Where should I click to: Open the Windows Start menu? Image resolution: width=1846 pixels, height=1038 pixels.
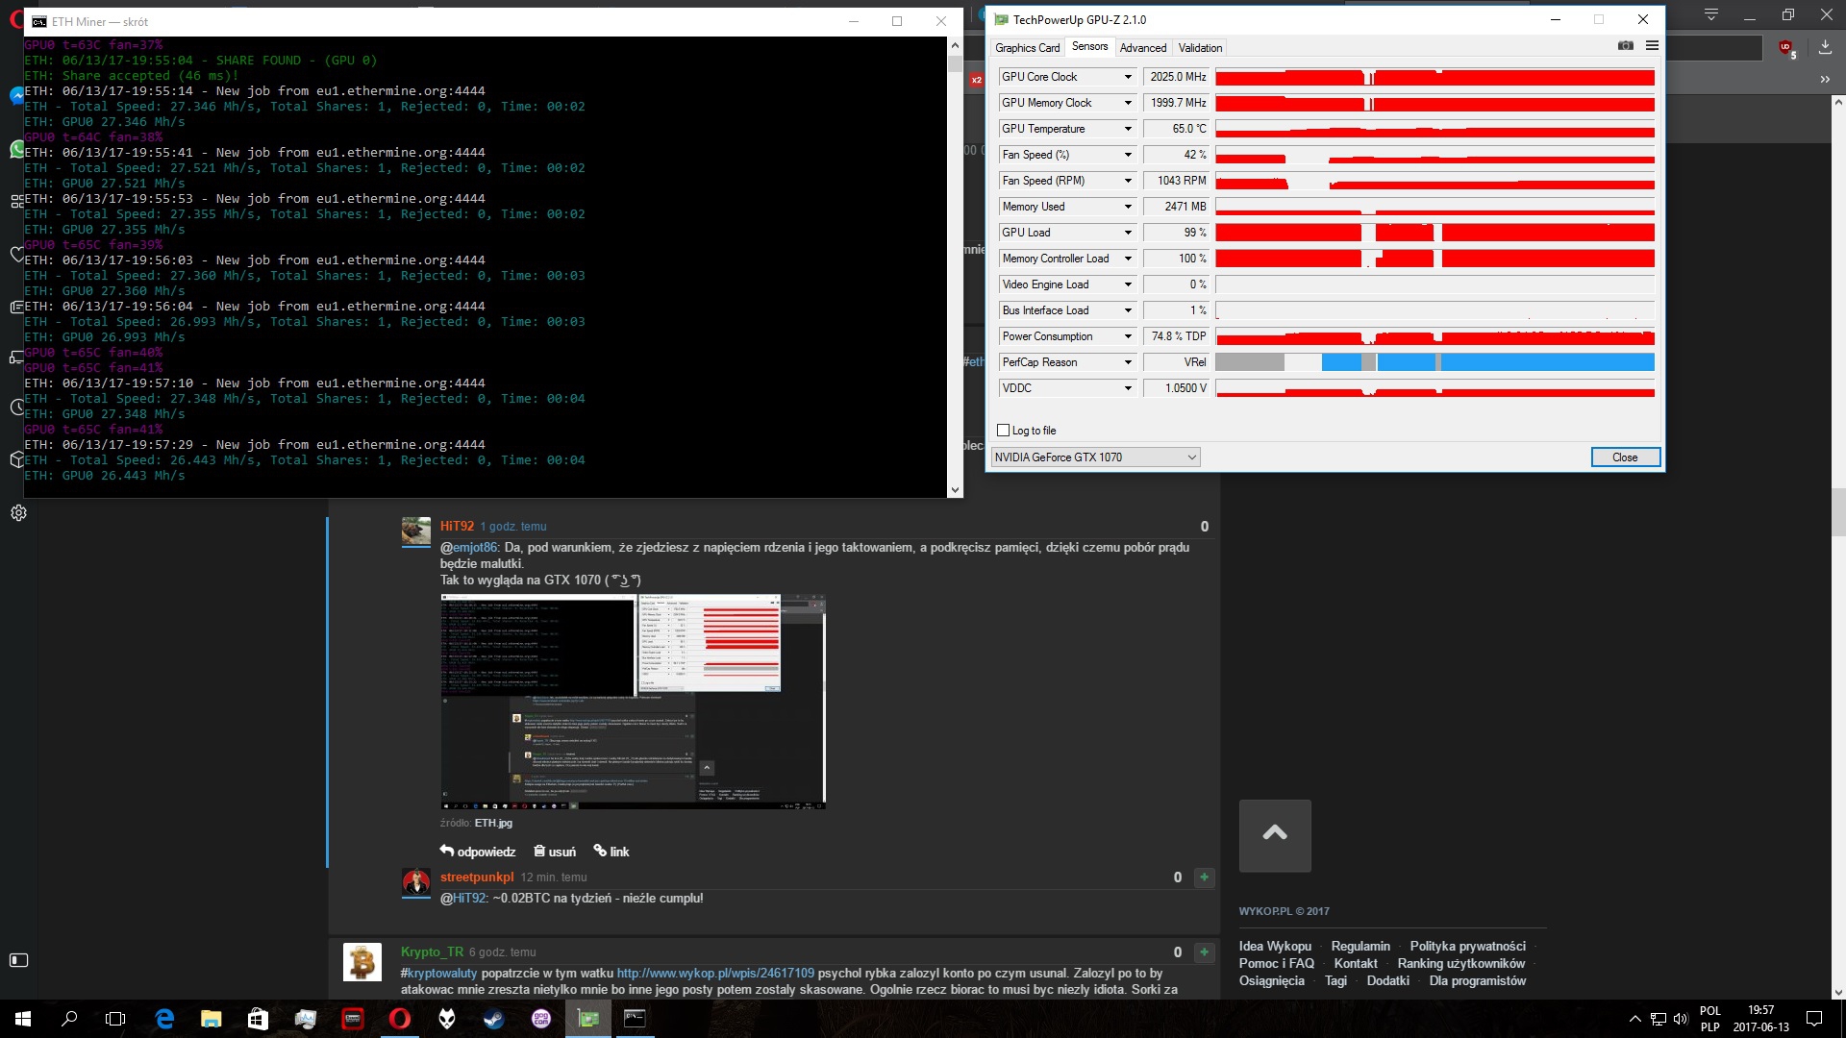coord(23,1019)
